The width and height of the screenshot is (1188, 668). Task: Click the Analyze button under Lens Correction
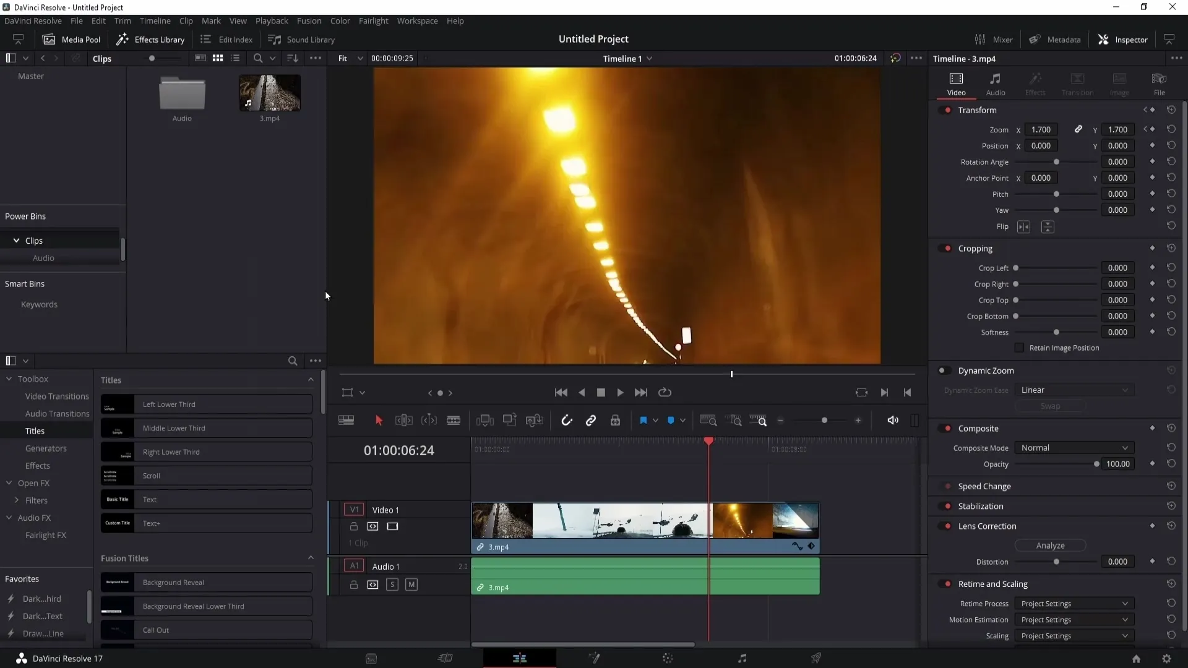point(1051,545)
